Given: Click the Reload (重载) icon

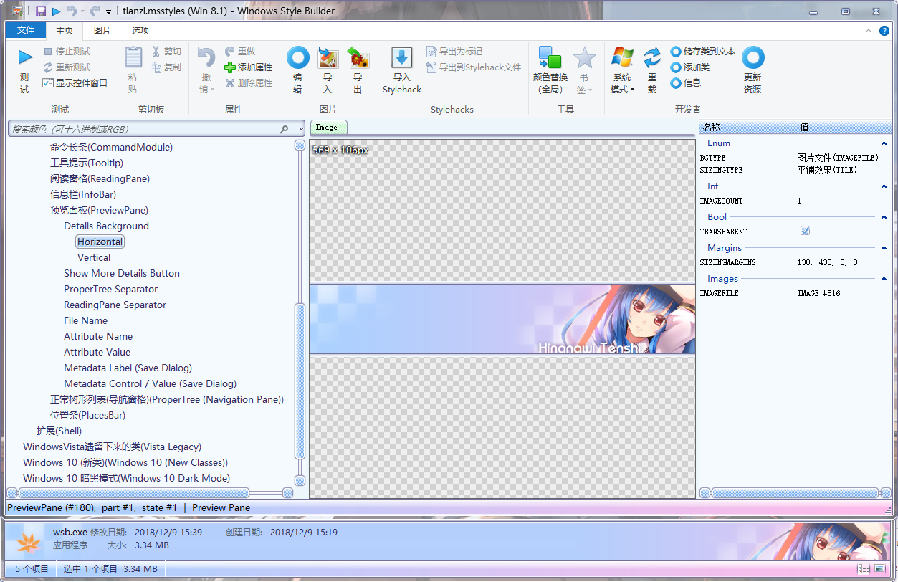Looking at the screenshot, I should click(651, 59).
